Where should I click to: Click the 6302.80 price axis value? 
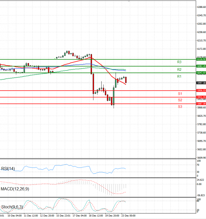(x=202, y=24)
